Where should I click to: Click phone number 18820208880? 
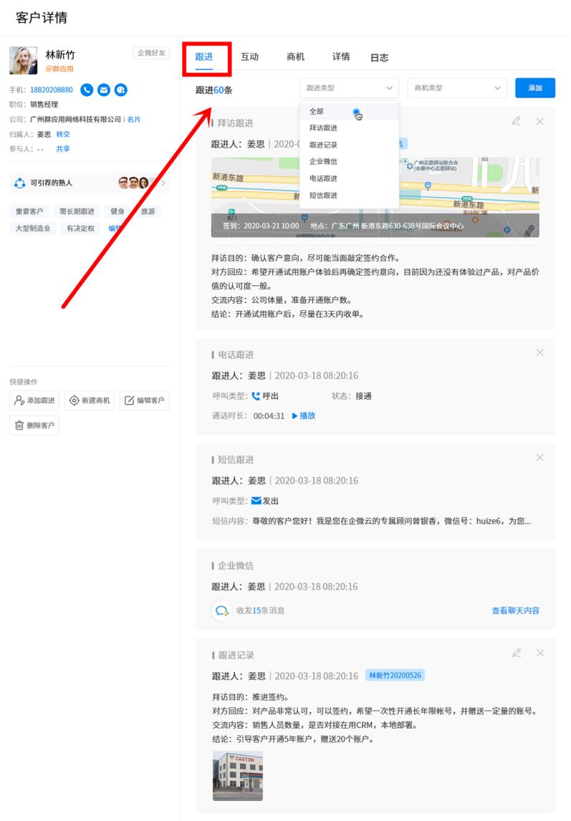(x=52, y=90)
